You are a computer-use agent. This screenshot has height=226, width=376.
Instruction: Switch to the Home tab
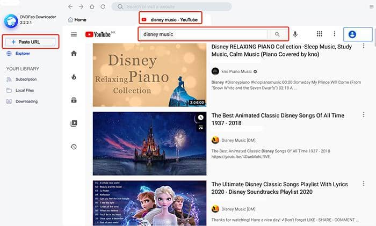pos(77,20)
